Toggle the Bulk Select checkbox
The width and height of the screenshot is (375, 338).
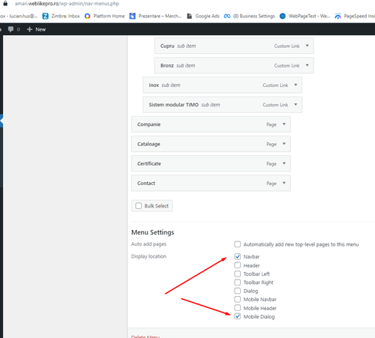pos(139,205)
